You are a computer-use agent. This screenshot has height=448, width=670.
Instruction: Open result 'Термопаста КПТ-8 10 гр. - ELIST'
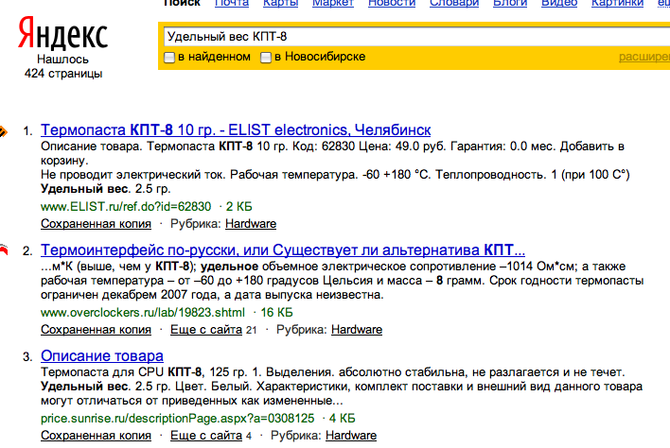(x=236, y=129)
